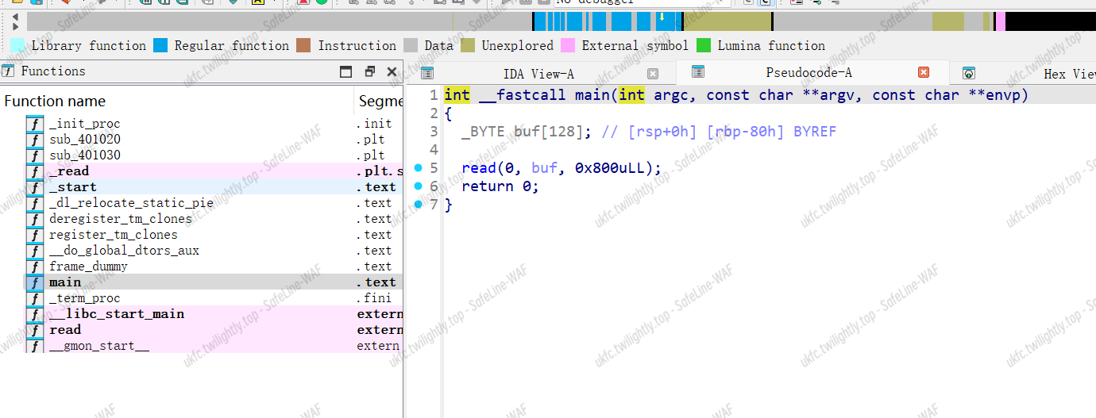Maximize the Functions panel
Image resolution: width=1096 pixels, height=418 pixels.
(x=345, y=71)
